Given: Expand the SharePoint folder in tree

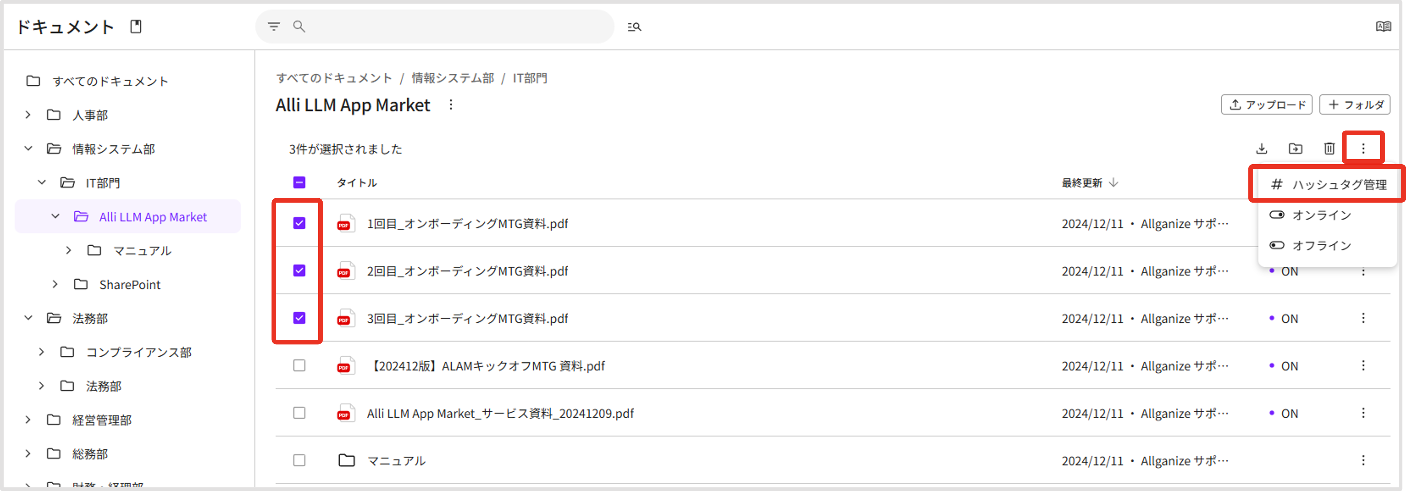Looking at the screenshot, I should click(55, 284).
